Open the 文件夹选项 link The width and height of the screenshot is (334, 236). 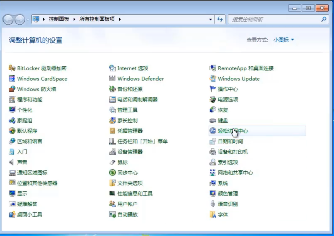130,183
